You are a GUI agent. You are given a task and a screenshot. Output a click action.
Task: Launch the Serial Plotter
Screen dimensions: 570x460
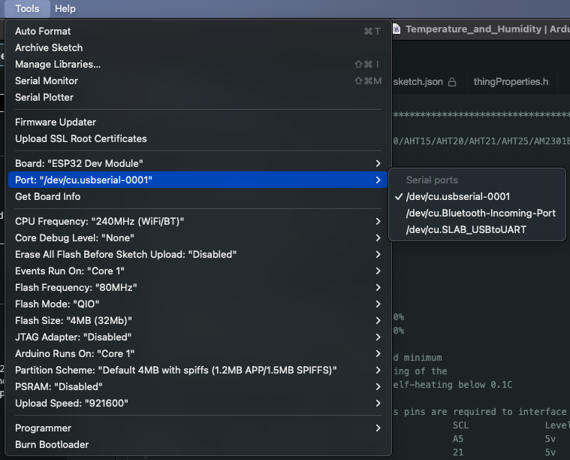[44, 97]
